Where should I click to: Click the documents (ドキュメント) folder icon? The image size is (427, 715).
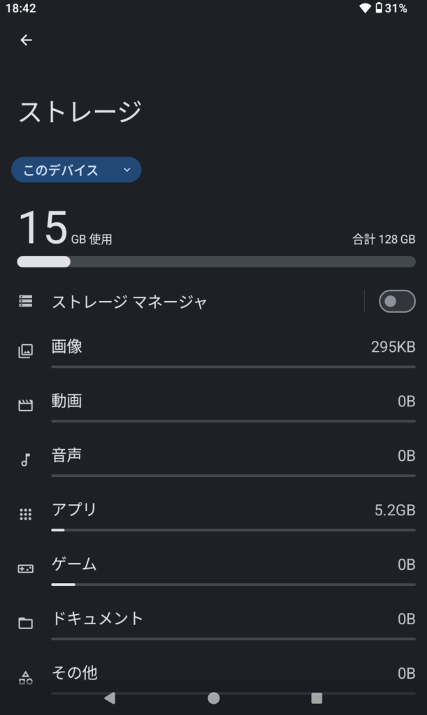click(x=26, y=623)
